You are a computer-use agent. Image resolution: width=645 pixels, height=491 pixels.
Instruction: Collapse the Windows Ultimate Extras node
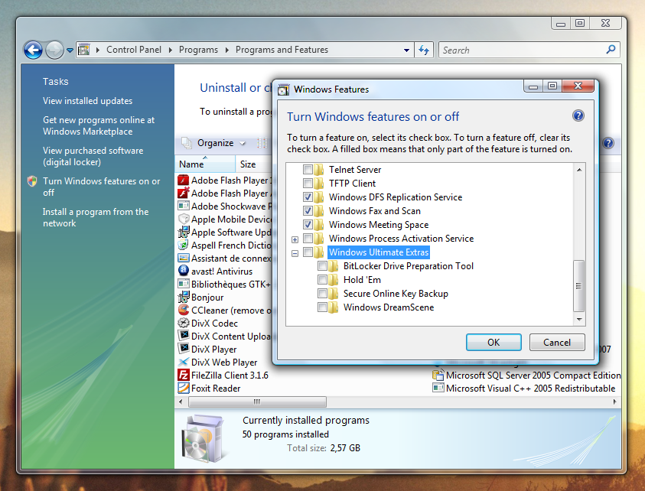coord(295,253)
